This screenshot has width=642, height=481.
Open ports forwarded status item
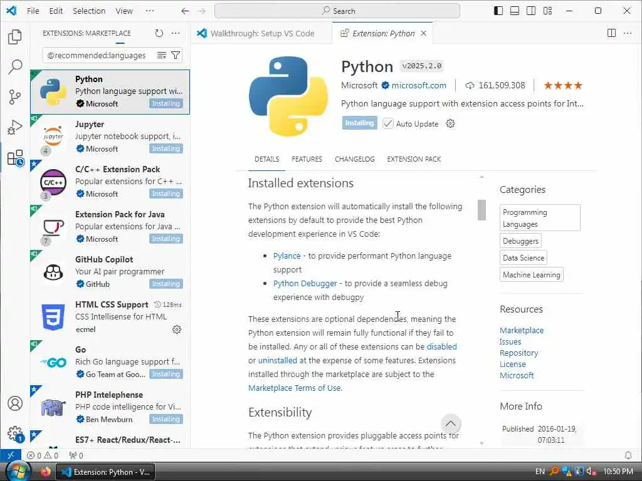[x=76, y=455]
